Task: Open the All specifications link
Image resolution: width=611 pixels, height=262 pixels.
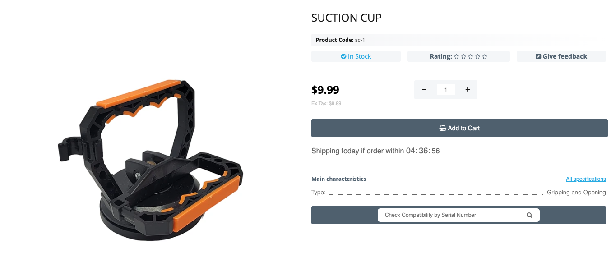Action: pos(586,179)
